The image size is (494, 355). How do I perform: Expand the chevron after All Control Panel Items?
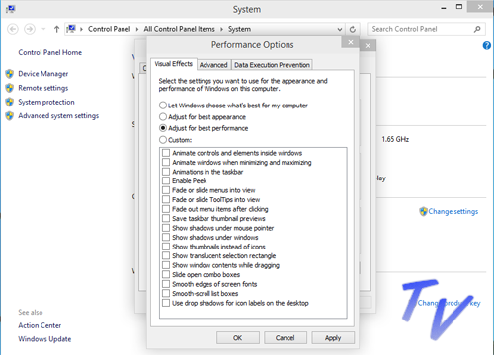pos(221,29)
